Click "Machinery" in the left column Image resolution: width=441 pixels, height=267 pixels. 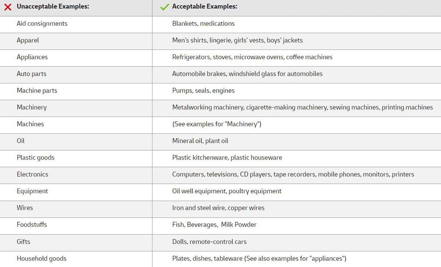pyautogui.click(x=32, y=107)
